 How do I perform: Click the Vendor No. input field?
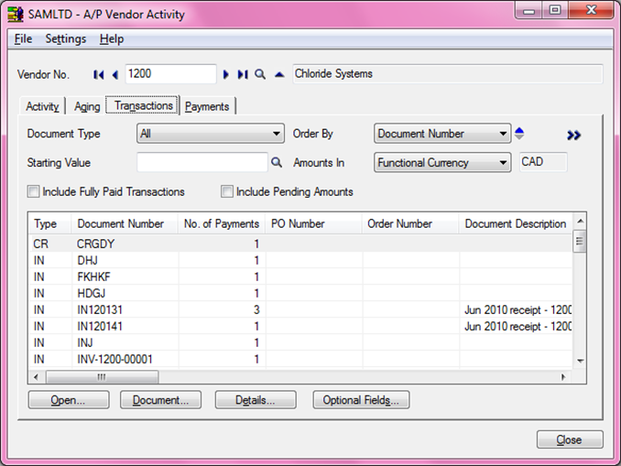point(170,74)
